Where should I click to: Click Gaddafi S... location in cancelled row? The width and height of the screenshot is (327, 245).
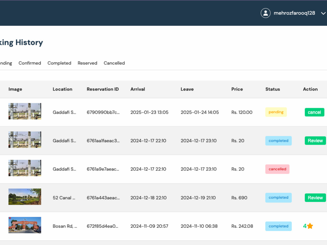coord(64,169)
